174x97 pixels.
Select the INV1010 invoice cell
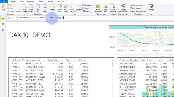coord(15,64)
